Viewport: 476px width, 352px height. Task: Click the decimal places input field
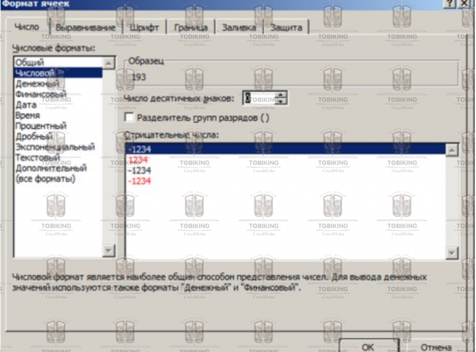pyautogui.click(x=259, y=98)
